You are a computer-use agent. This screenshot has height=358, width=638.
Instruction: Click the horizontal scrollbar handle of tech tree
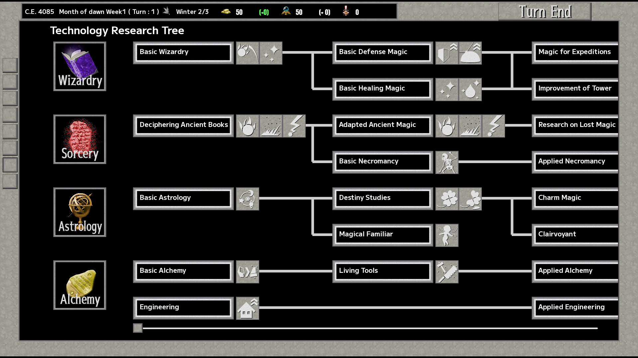tap(138, 328)
